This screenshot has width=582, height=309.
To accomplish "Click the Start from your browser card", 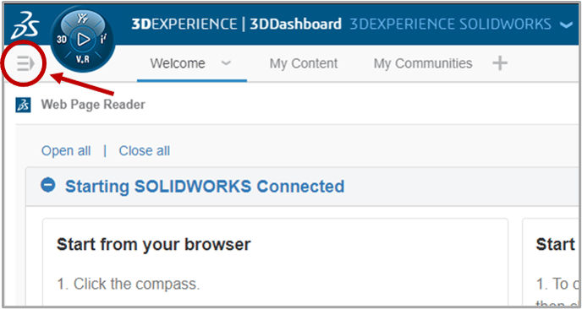I will click(275, 263).
